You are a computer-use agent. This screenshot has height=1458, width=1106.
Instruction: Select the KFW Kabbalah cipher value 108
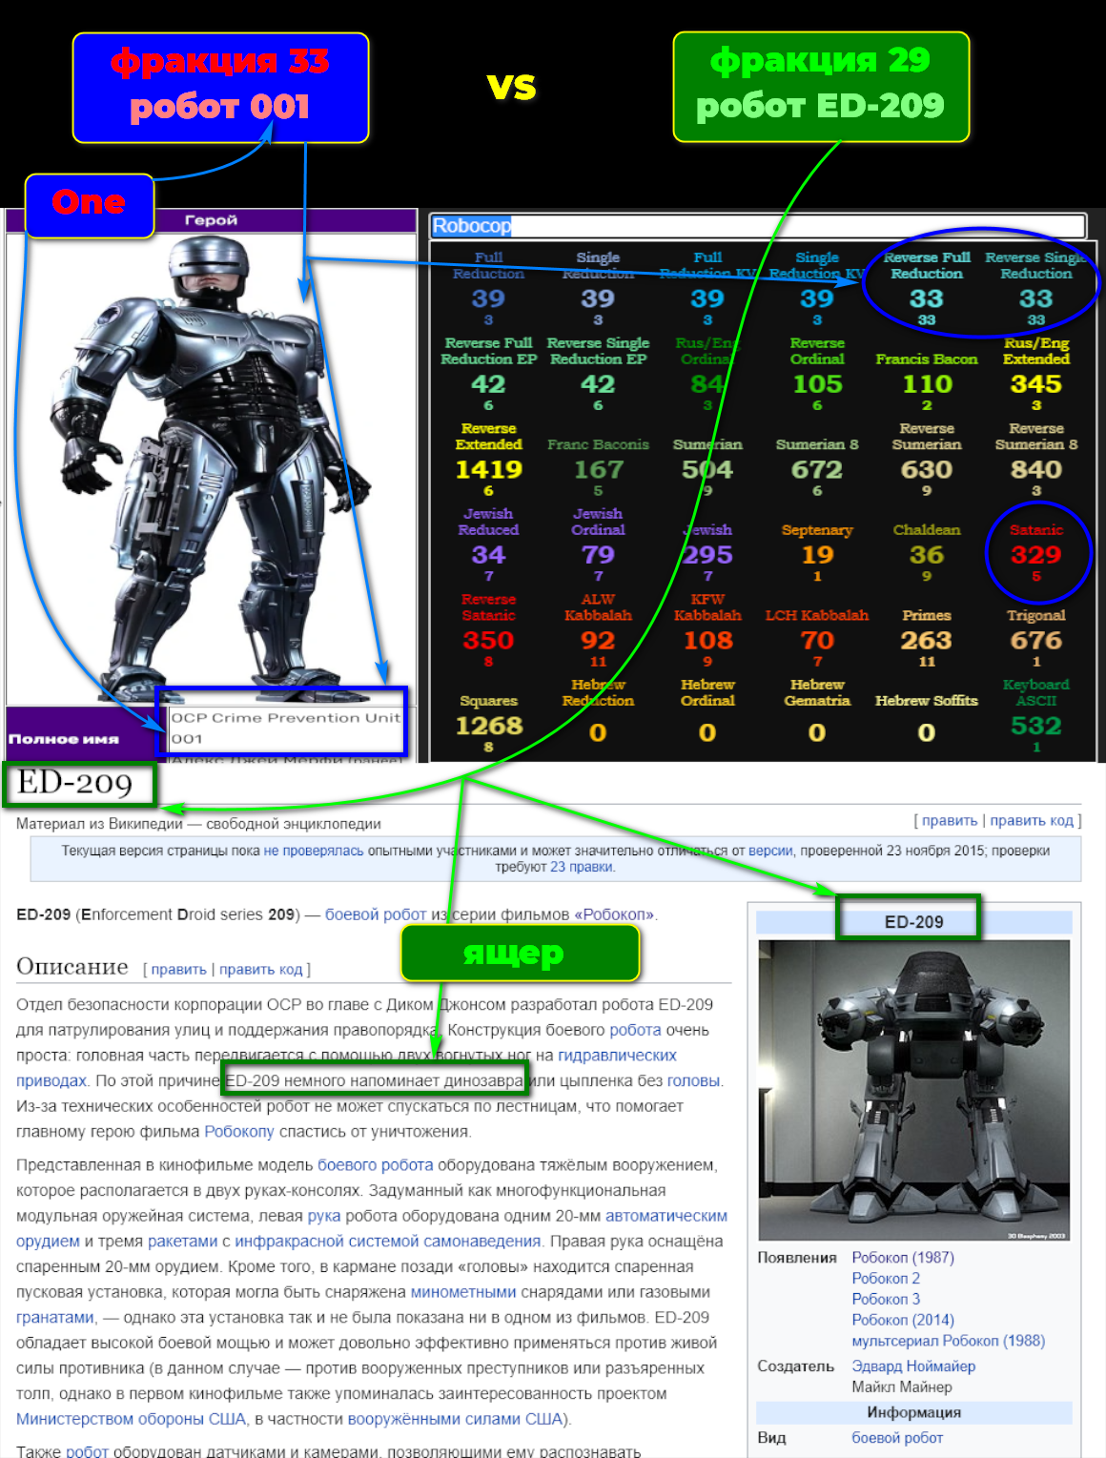coord(707,641)
